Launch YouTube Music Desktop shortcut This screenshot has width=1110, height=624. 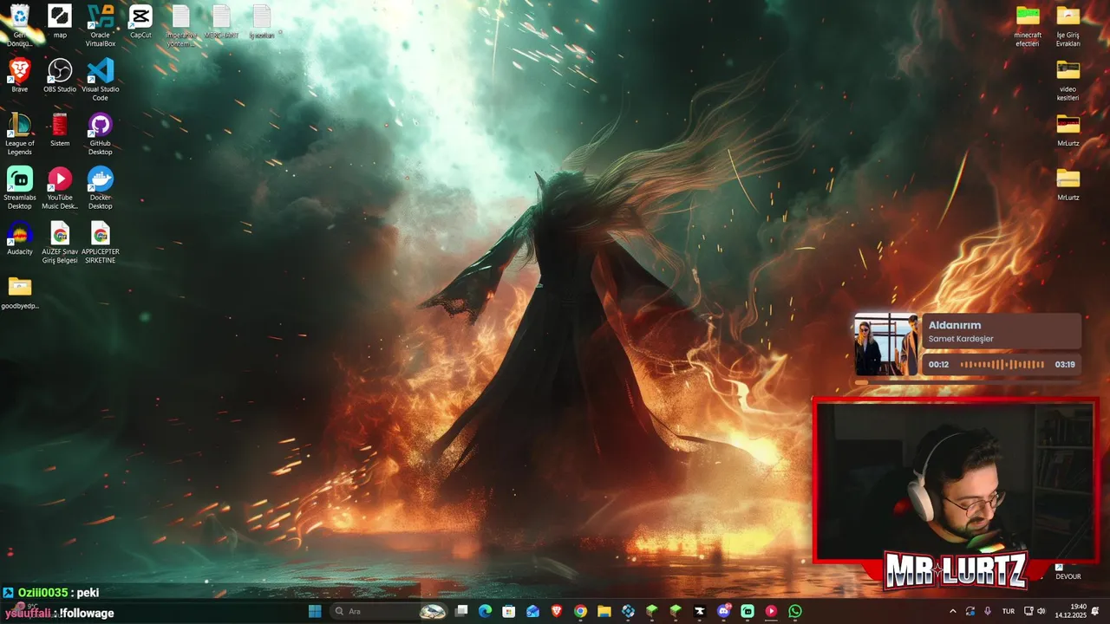[x=60, y=188]
